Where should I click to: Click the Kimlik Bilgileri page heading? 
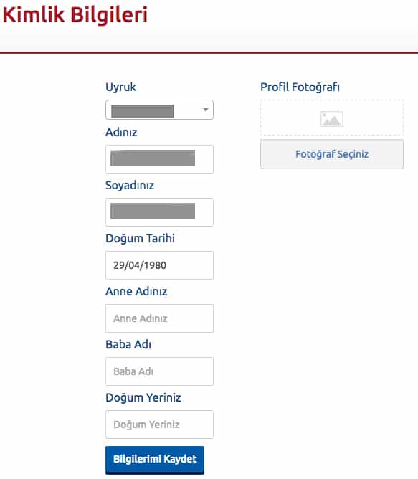(x=75, y=15)
